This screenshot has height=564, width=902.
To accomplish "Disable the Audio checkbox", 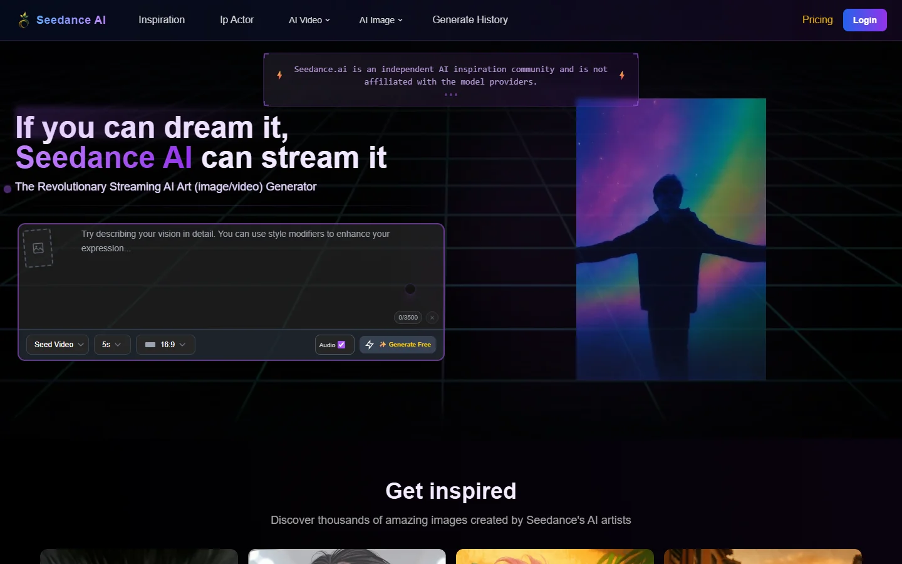I will (x=342, y=345).
